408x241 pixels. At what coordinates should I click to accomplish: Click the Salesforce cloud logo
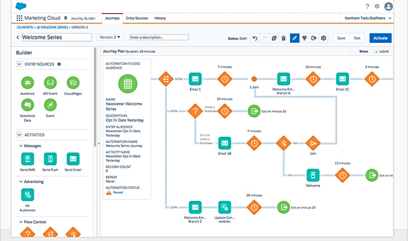21,6
